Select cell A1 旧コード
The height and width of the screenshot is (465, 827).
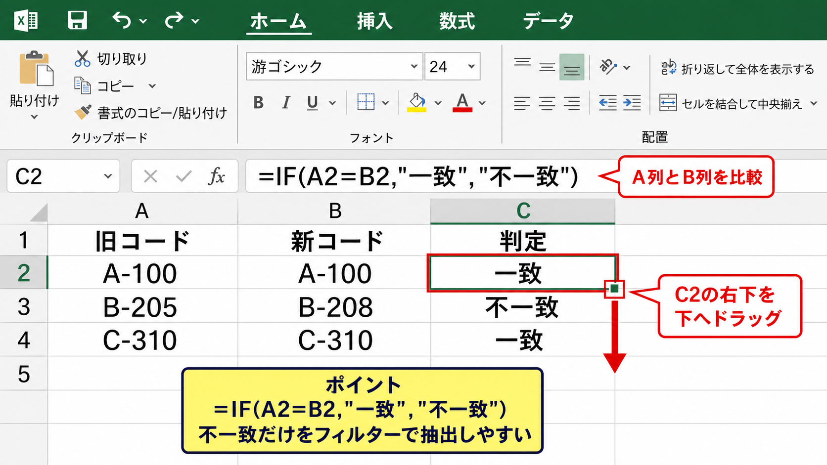(142, 241)
